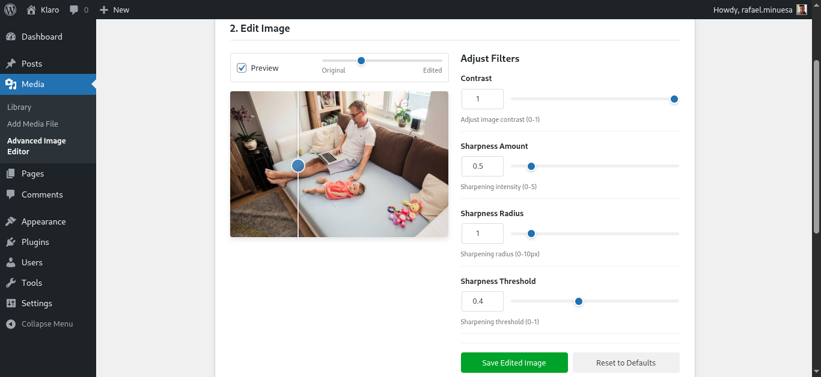Click Reset to Defaults button
This screenshot has width=821, height=377.
pyautogui.click(x=626, y=363)
